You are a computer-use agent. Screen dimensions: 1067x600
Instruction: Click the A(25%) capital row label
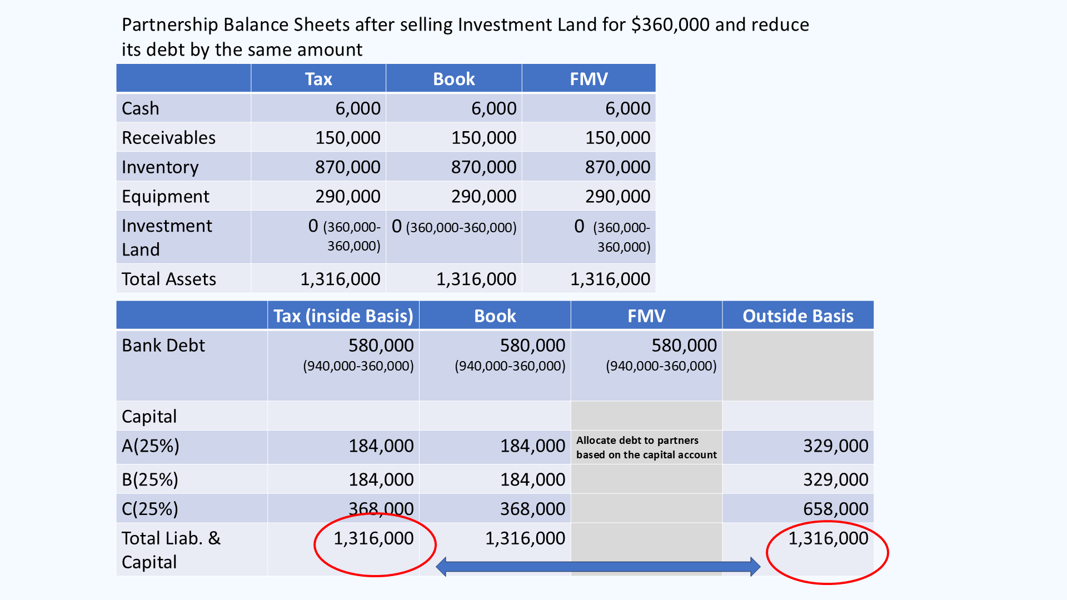pyautogui.click(x=151, y=446)
